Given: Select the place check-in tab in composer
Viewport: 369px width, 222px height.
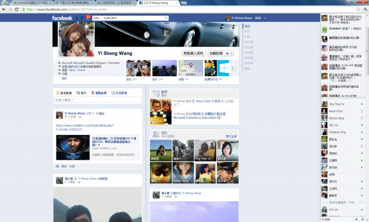Looking at the screenshot, I should pos(99,93).
